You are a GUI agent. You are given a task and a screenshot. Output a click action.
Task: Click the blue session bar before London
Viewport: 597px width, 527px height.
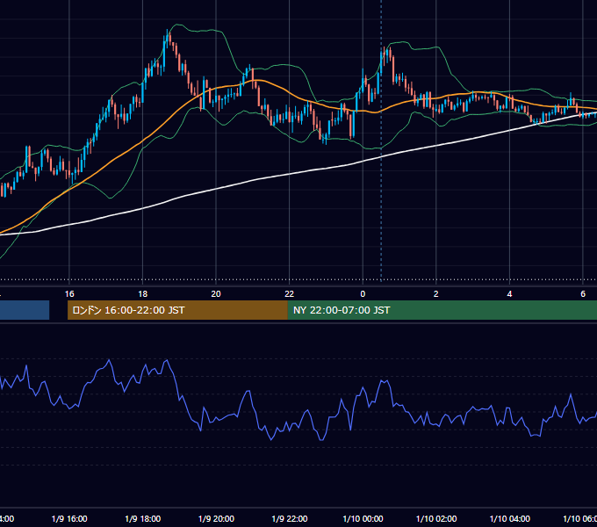[25, 310]
